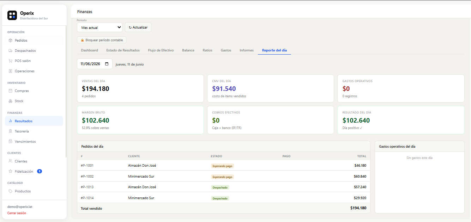Select the Reporte del día tab

click(x=274, y=50)
